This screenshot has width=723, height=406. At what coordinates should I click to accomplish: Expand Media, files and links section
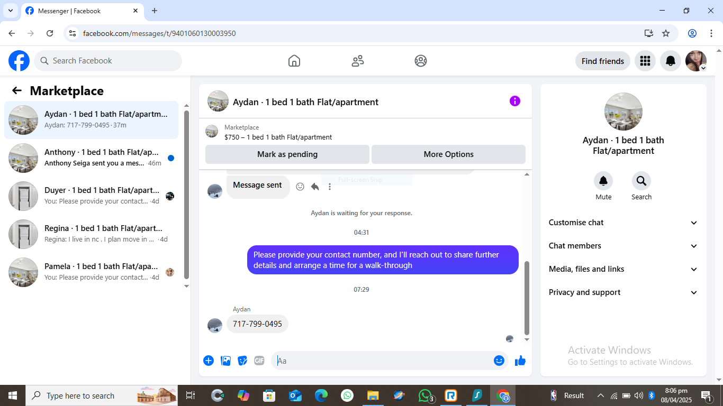point(623,269)
